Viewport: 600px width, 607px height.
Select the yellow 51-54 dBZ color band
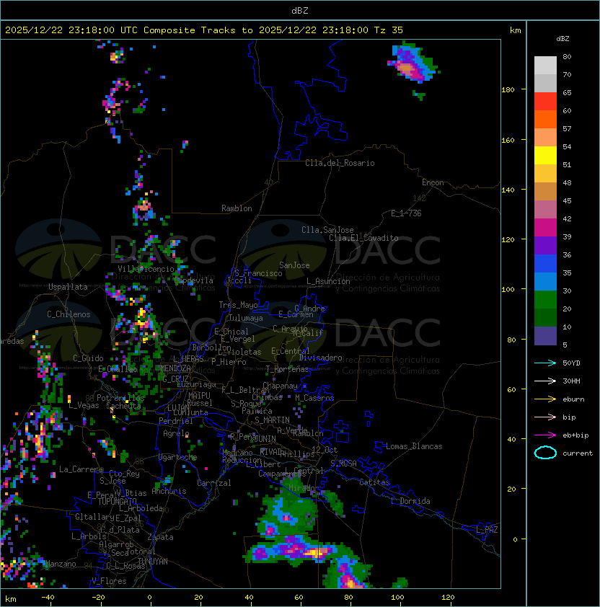545,156
